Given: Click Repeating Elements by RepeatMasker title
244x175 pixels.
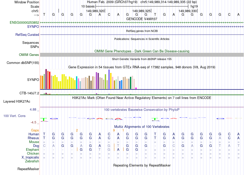Looking at the screenshot, I should (142, 165).
